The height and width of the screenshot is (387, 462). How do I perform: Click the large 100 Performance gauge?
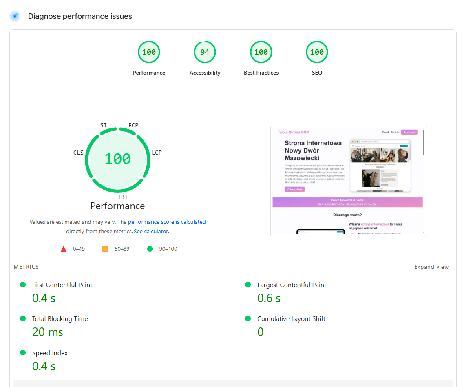coord(117,160)
